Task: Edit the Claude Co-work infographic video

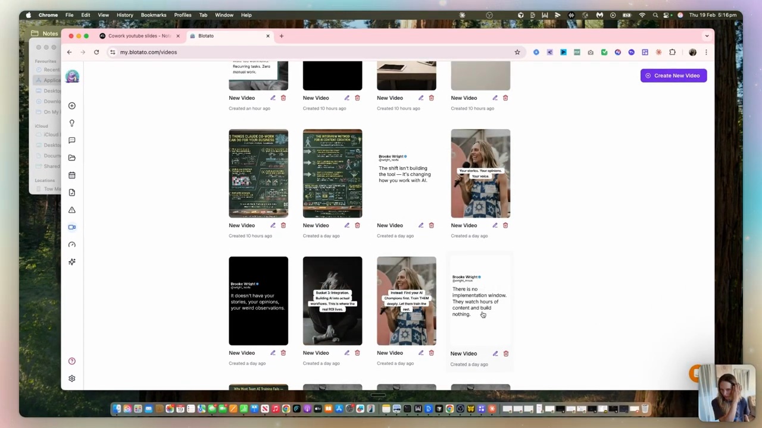Action: [x=273, y=225]
